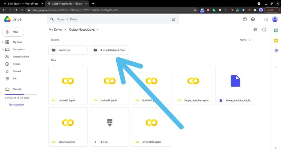
Task: Click the Google Drive logo
Action: pyautogui.click(x=7, y=19)
